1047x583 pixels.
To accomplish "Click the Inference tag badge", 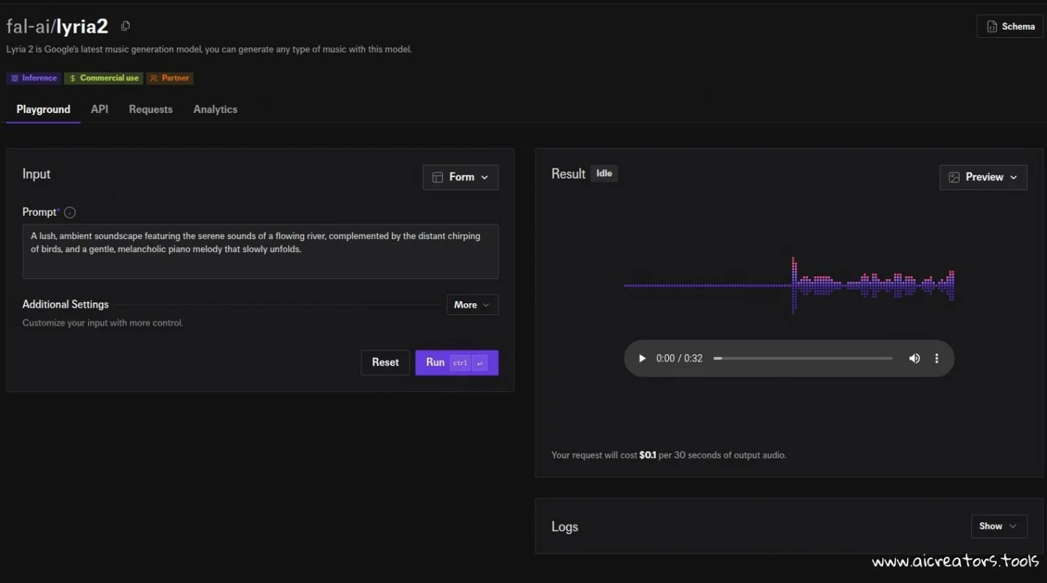I will point(34,78).
